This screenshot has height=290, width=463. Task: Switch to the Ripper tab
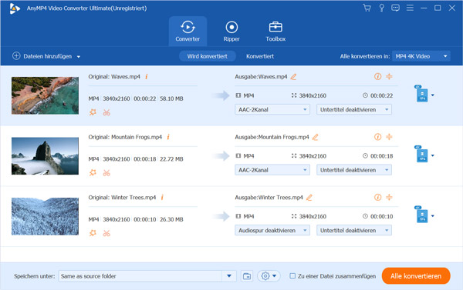pos(231,32)
